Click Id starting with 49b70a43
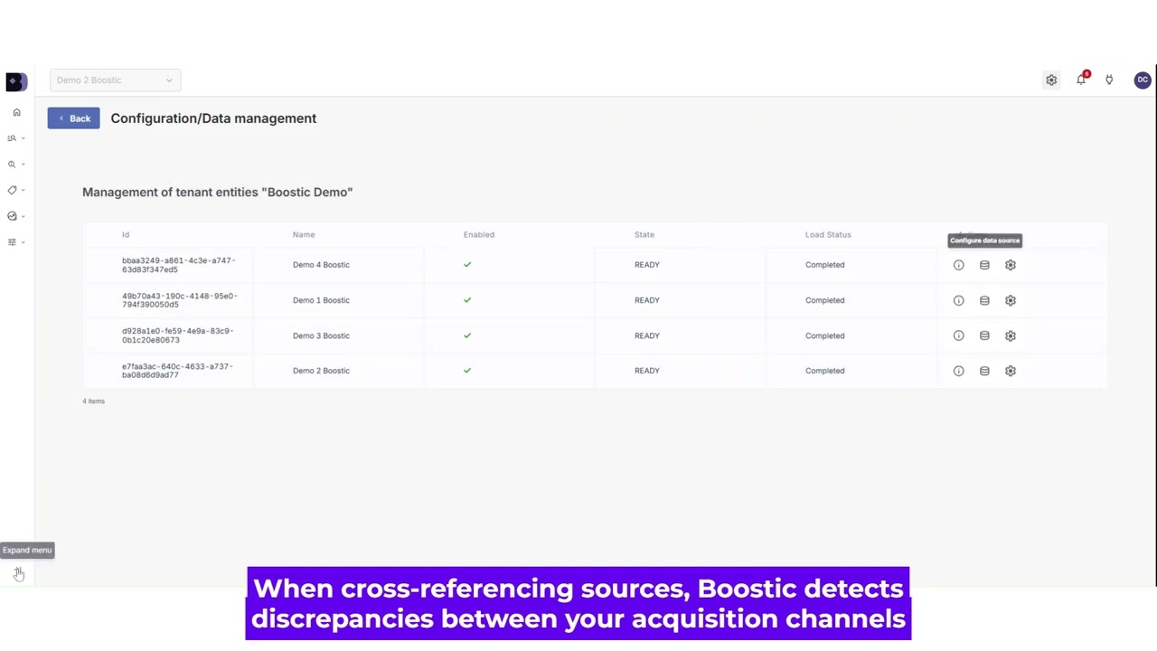 click(179, 300)
